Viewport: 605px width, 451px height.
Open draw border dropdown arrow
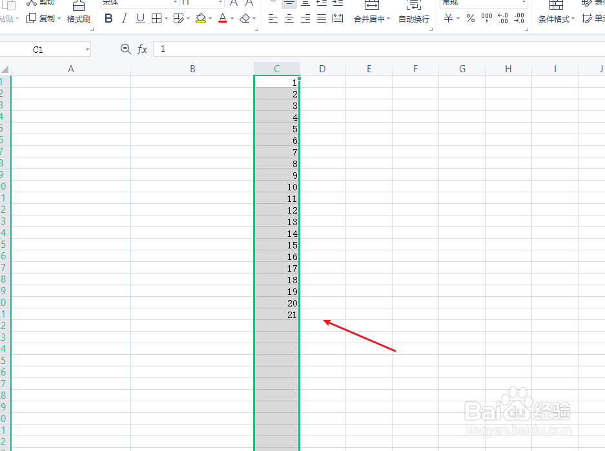pyautogui.click(x=189, y=19)
